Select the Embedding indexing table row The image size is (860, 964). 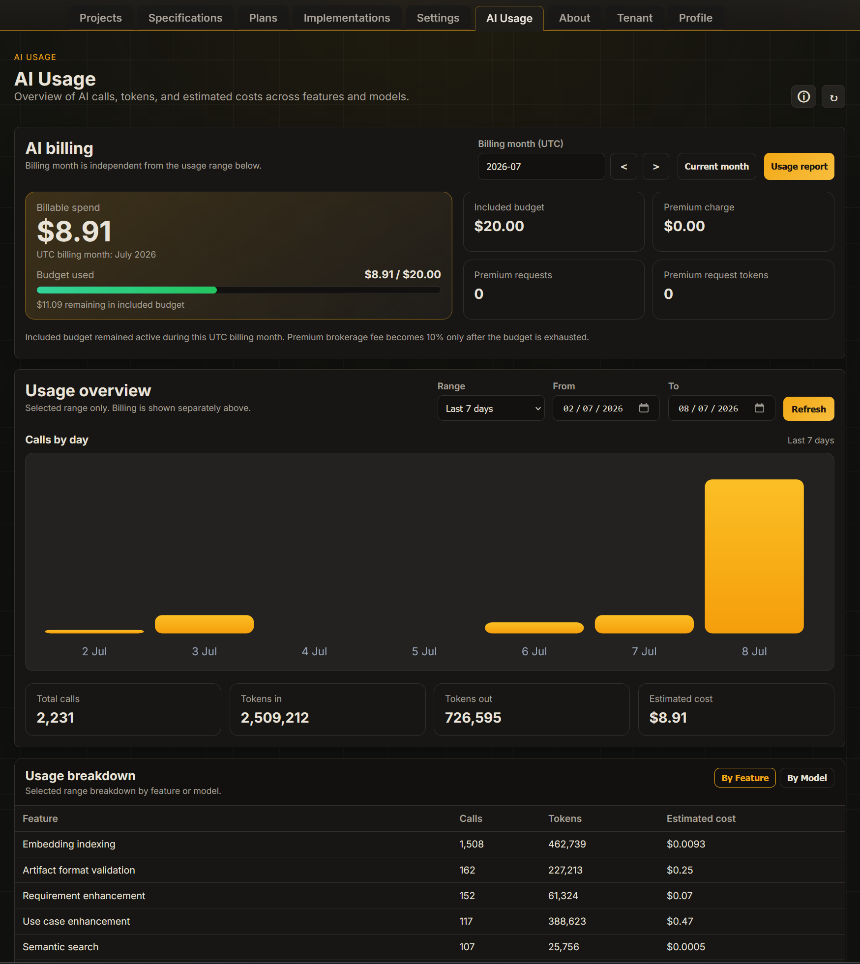point(430,844)
